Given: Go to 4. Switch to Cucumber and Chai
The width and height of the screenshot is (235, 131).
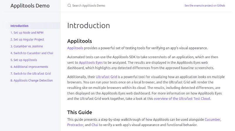Looking at the screenshot, I should (32, 53).
